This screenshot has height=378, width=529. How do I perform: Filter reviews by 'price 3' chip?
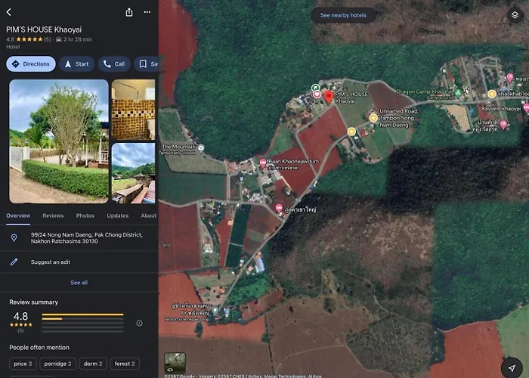23,364
